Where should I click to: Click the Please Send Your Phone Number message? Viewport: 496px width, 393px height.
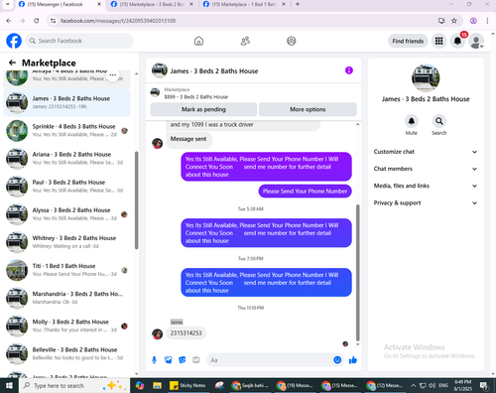[305, 192]
